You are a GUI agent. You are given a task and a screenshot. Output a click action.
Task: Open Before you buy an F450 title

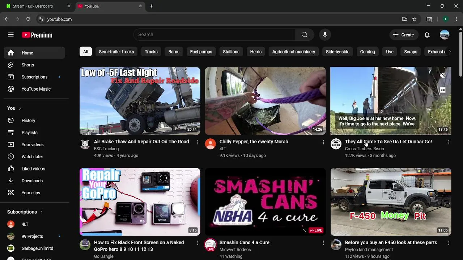pyautogui.click(x=391, y=243)
